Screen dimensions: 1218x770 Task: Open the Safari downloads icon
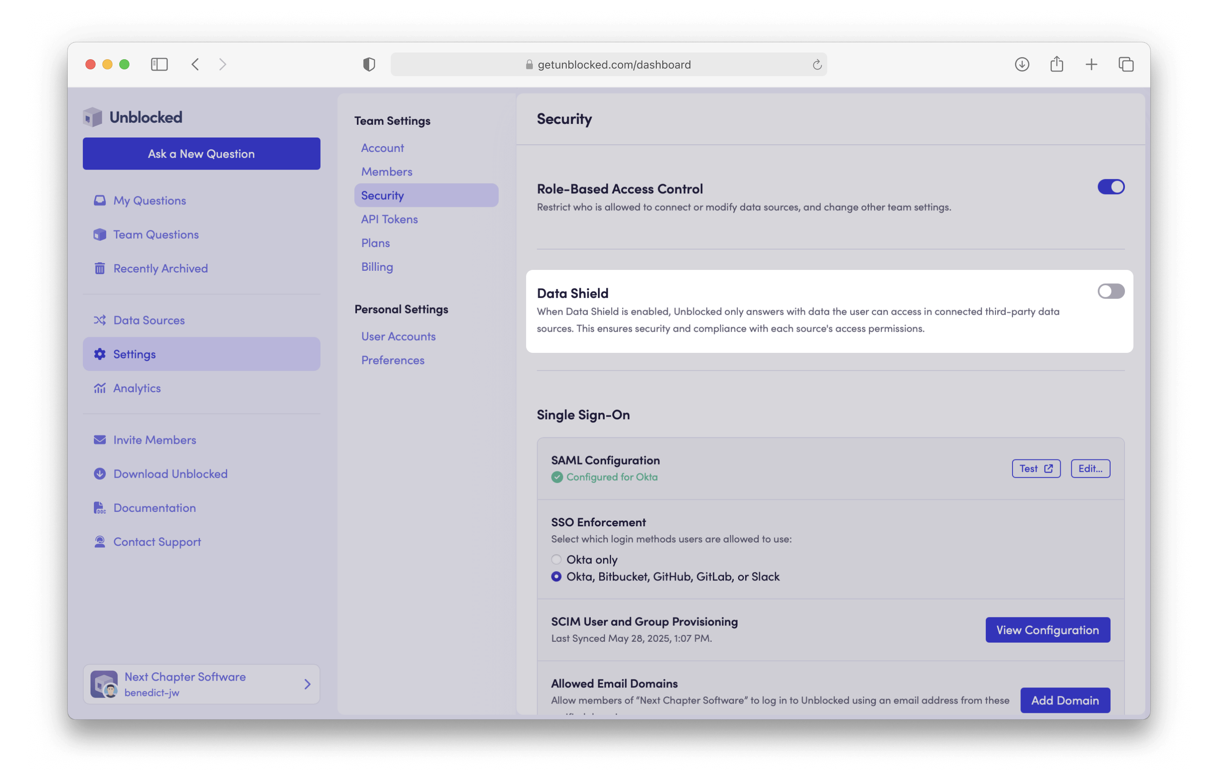pyautogui.click(x=1022, y=64)
